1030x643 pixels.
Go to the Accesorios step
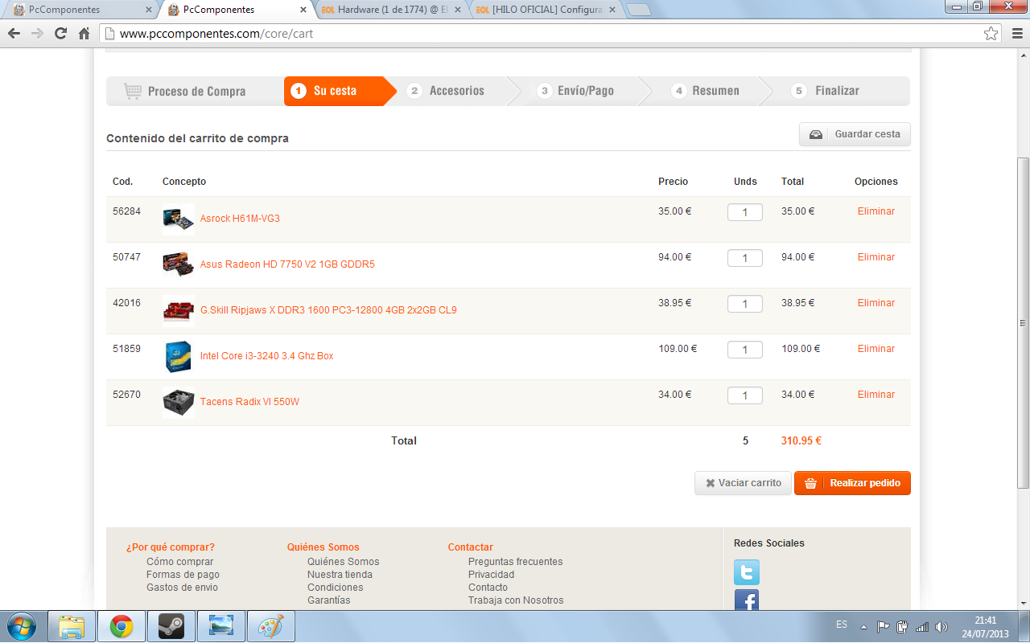pyautogui.click(x=456, y=91)
